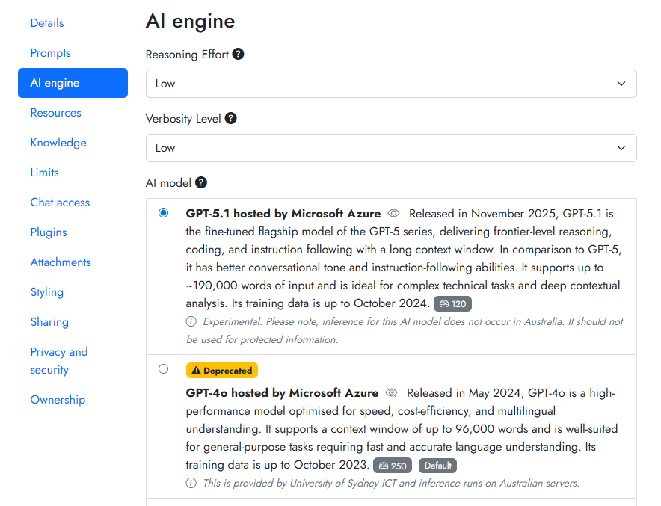The height and width of the screenshot is (506, 661).
Task: Open the Knowledge section in sidebar
Action: [x=58, y=143]
